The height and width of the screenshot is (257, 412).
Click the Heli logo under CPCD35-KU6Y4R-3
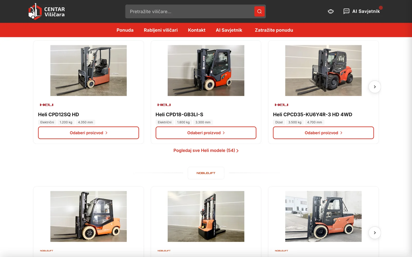[281, 105]
